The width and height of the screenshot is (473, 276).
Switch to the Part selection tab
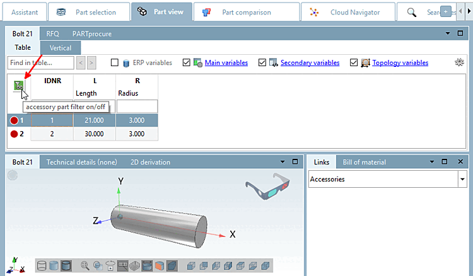[x=89, y=12]
